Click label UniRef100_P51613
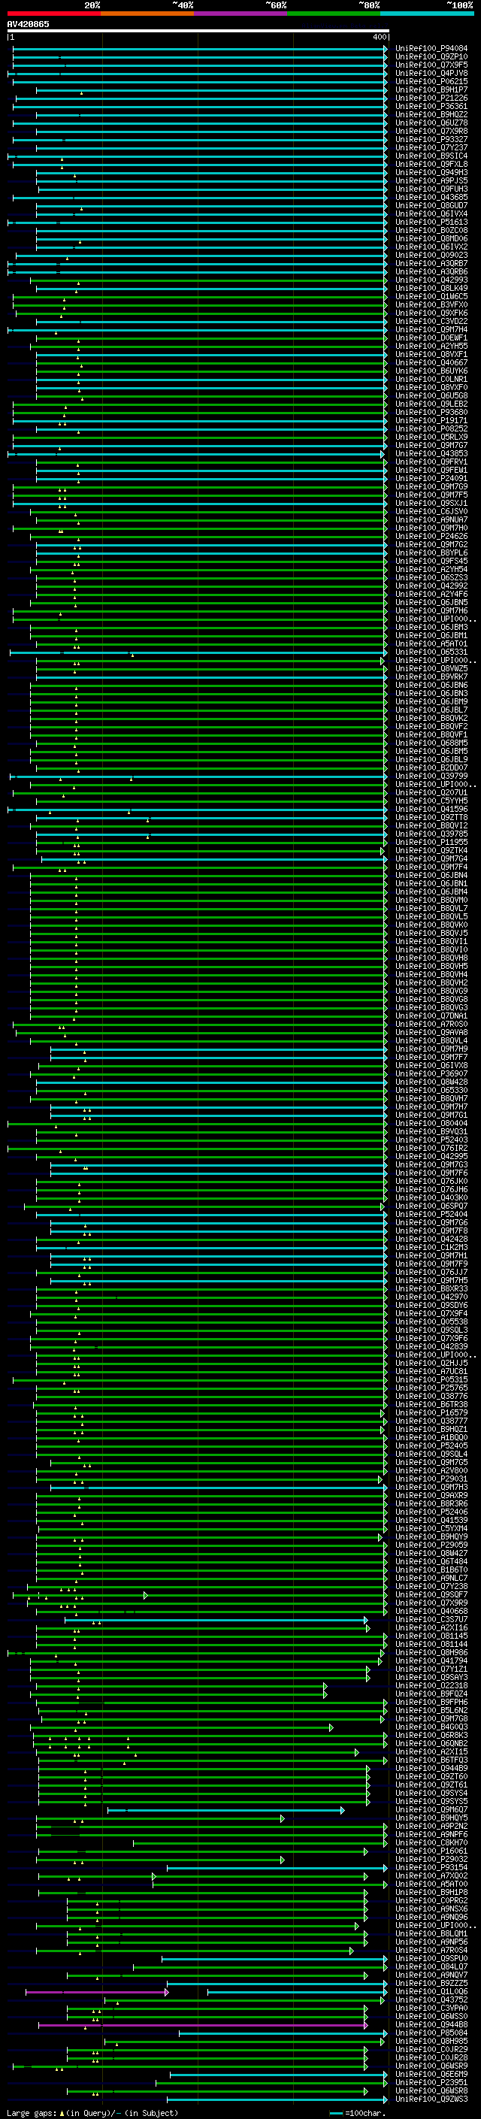 [x=431, y=222]
